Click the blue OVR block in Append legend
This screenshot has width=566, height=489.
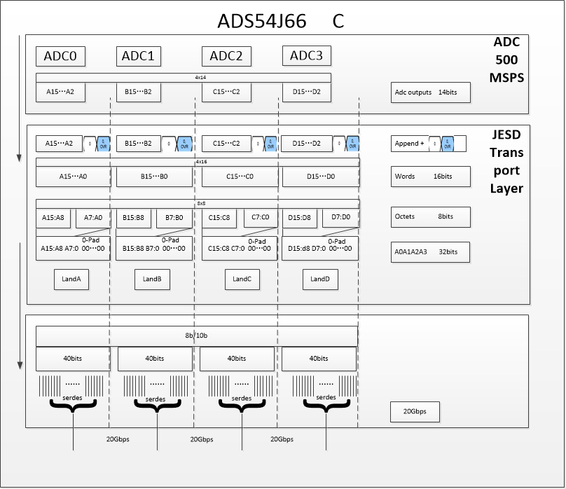click(448, 144)
